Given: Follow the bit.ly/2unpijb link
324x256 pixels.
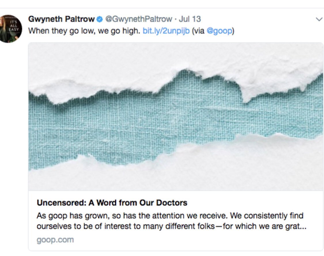Looking at the screenshot, I should (x=166, y=31).
